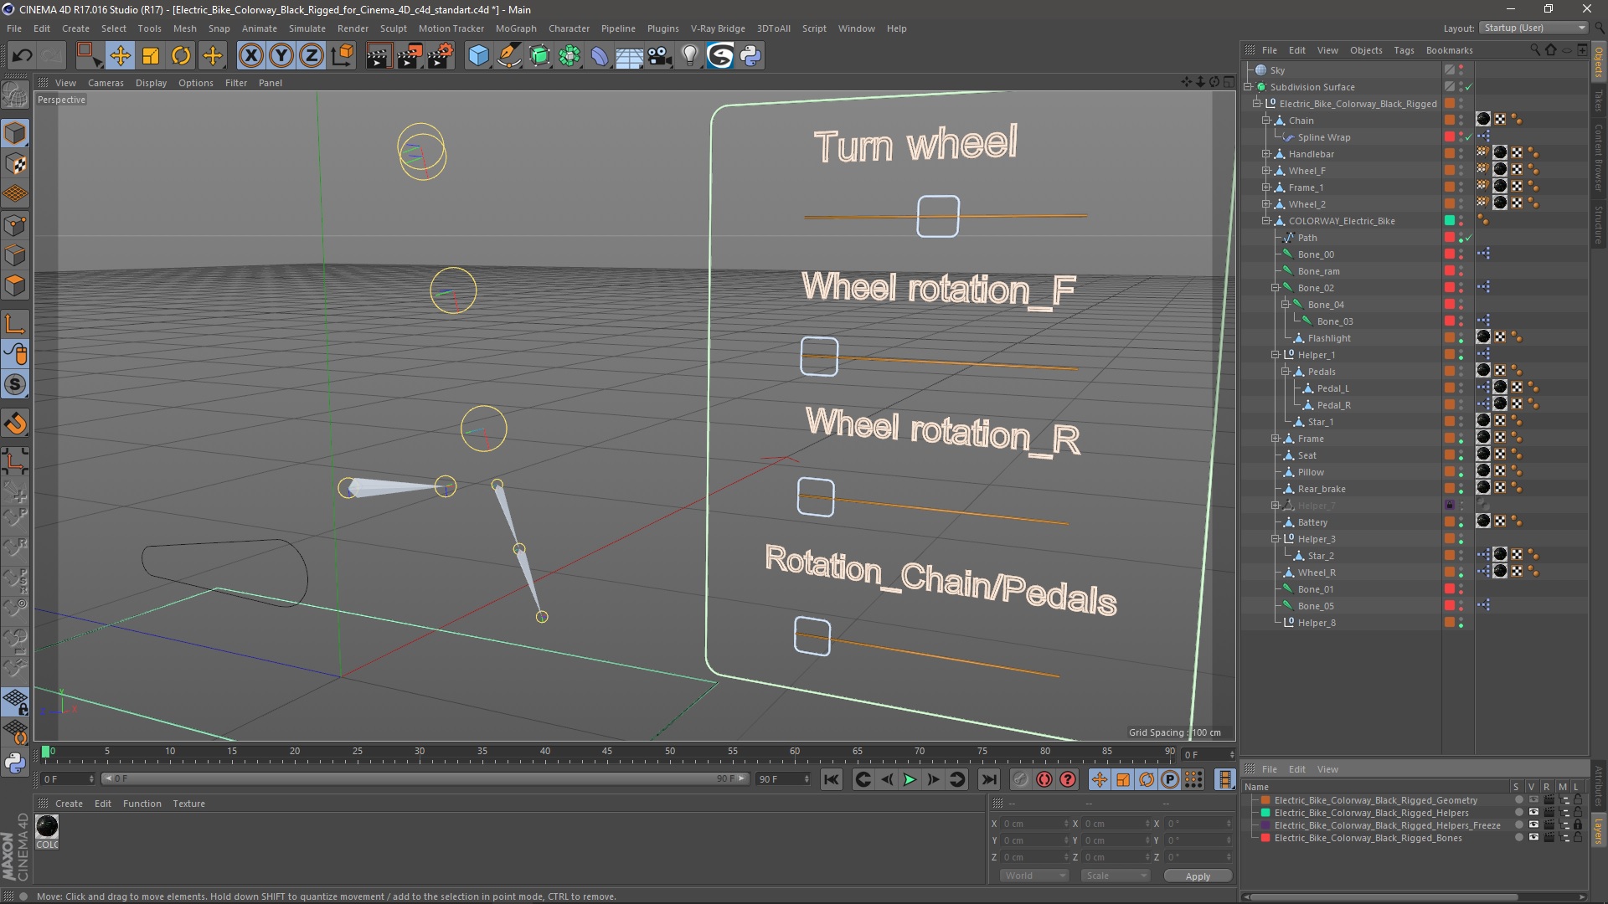Select the Flashlight object in tree
This screenshot has height=904, width=1608.
(1329, 338)
